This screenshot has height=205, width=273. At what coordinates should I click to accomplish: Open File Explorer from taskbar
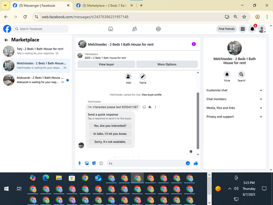(59, 178)
